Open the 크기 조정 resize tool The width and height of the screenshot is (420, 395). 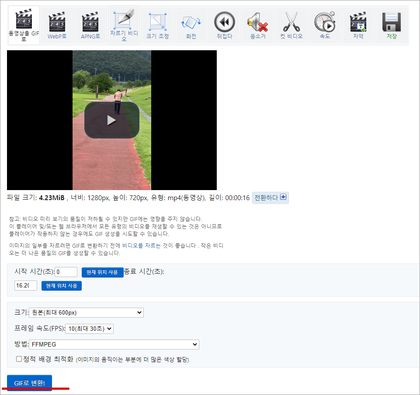tap(157, 25)
